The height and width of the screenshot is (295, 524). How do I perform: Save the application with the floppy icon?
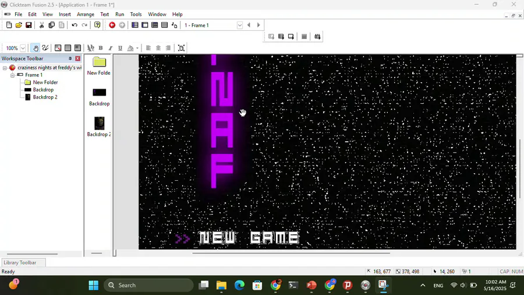coord(29,25)
